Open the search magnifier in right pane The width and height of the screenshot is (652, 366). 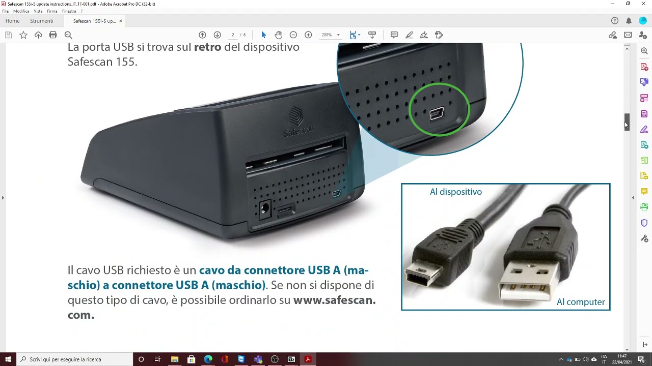point(644,51)
